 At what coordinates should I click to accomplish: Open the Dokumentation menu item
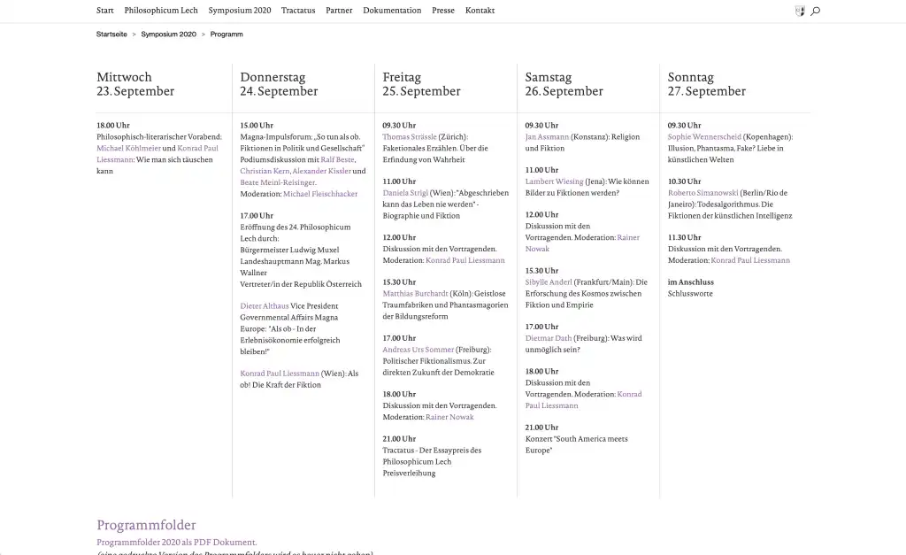[x=392, y=11]
